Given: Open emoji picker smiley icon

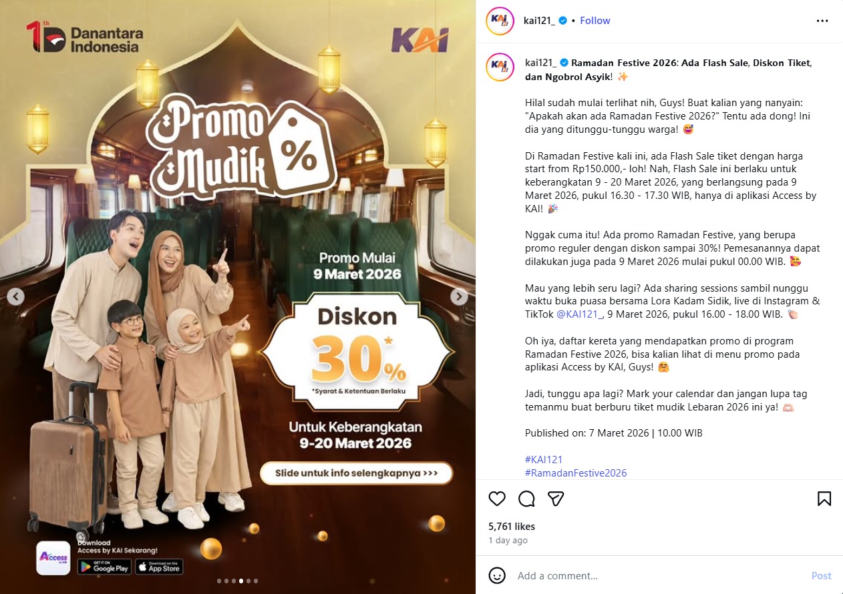Looking at the screenshot, I should (x=497, y=575).
